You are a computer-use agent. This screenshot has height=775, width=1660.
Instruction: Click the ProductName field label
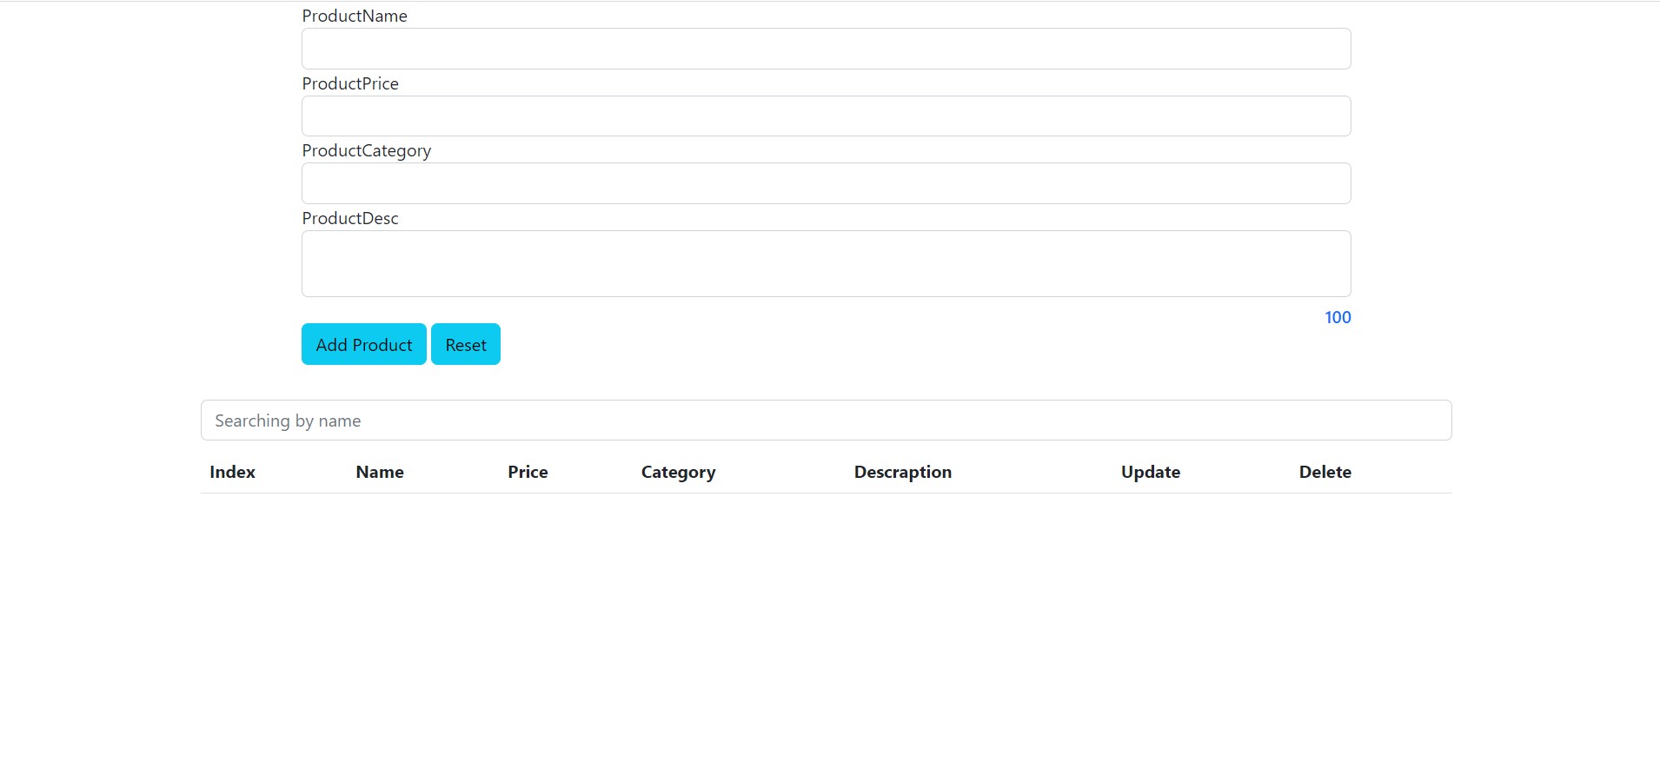coord(355,16)
